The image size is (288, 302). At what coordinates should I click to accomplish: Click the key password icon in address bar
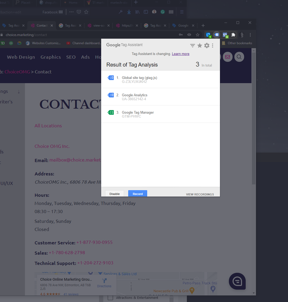pyautogui.click(x=181, y=35)
